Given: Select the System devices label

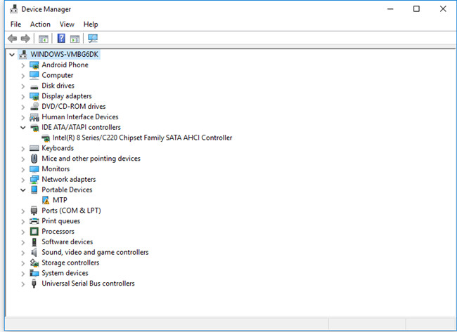Looking at the screenshot, I should click(65, 273).
